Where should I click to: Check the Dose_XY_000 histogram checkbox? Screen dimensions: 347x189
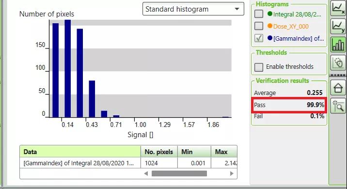pyautogui.click(x=259, y=26)
